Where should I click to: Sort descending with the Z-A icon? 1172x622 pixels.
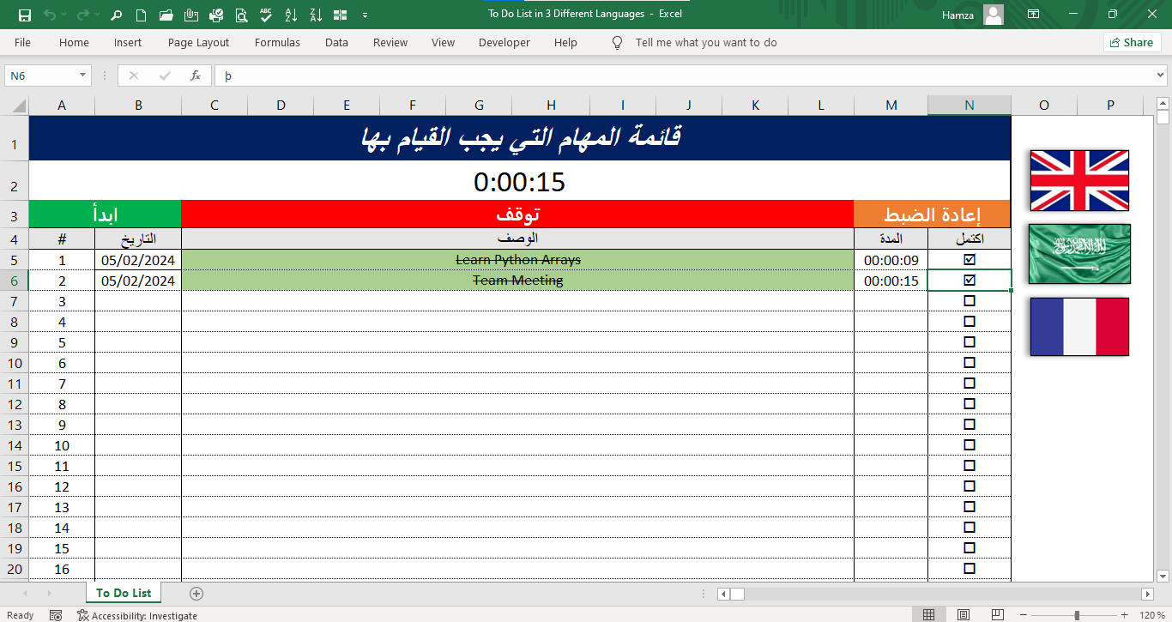[316, 15]
